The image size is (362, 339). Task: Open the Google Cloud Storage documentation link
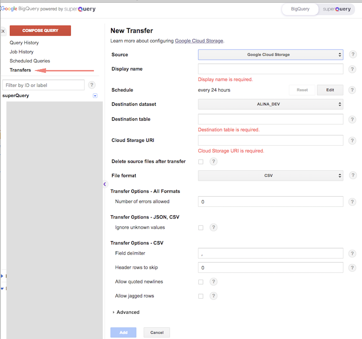tap(199, 41)
